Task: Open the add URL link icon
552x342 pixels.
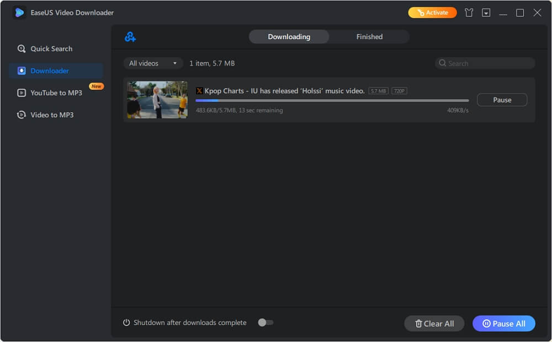Action: 130,36
